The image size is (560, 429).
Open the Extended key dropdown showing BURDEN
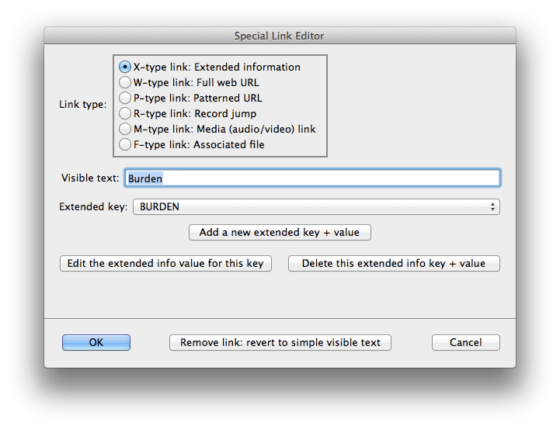tap(316, 207)
